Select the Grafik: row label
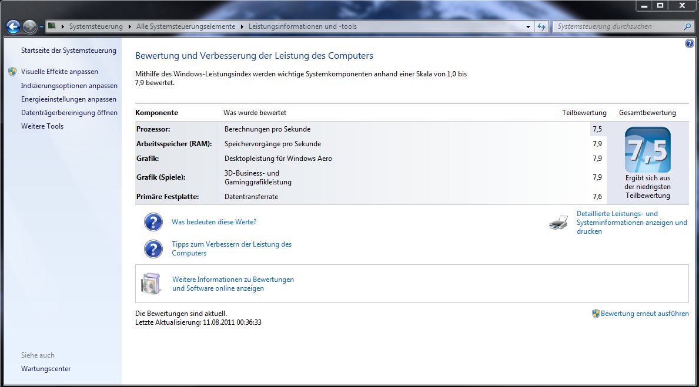This screenshot has width=699, height=387. 148,159
